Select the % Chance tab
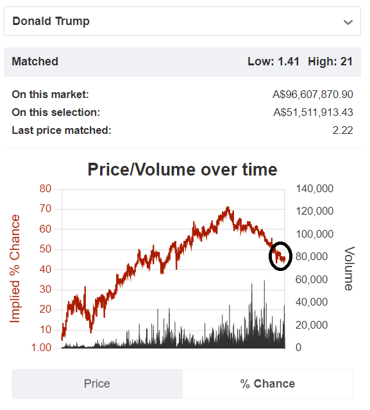The height and width of the screenshot is (410, 370). click(267, 384)
